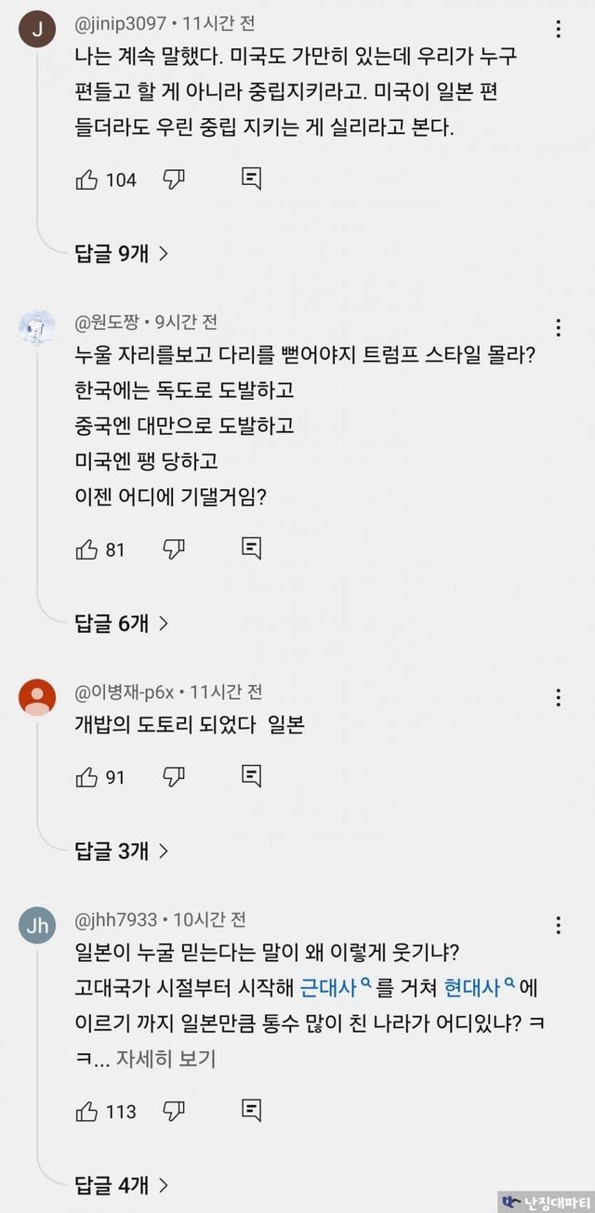
Task: Expand the 답글 6개 replies
Action: coord(121,623)
